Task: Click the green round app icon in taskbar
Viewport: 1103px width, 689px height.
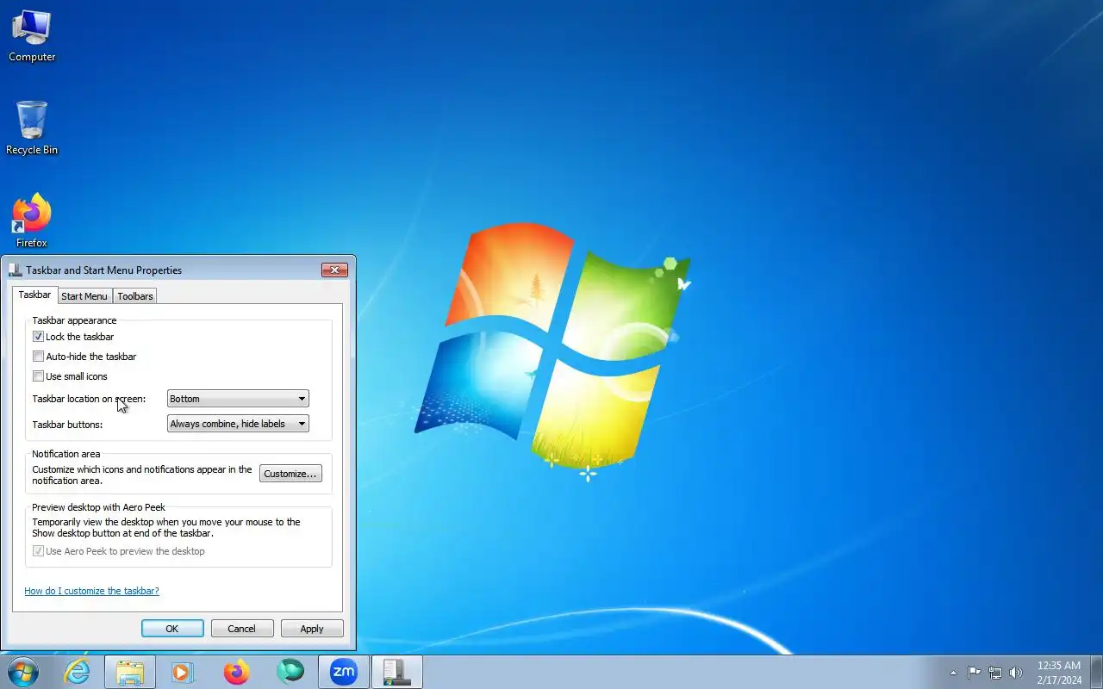Action: [x=290, y=672]
